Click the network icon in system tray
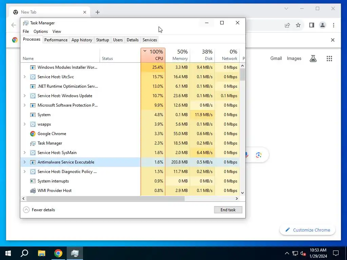Image resolution: width=347 pixels, height=260 pixels. (295, 253)
